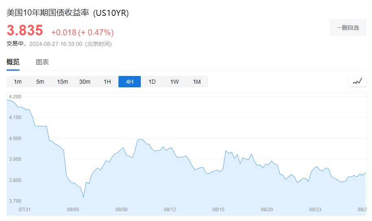This screenshot has width=372, height=221.
Task: Click the US10YR title heading
Action: [68, 13]
